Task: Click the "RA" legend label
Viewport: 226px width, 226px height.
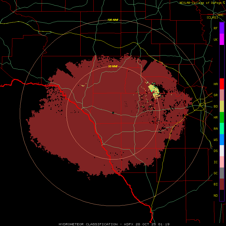Action: 215,129
